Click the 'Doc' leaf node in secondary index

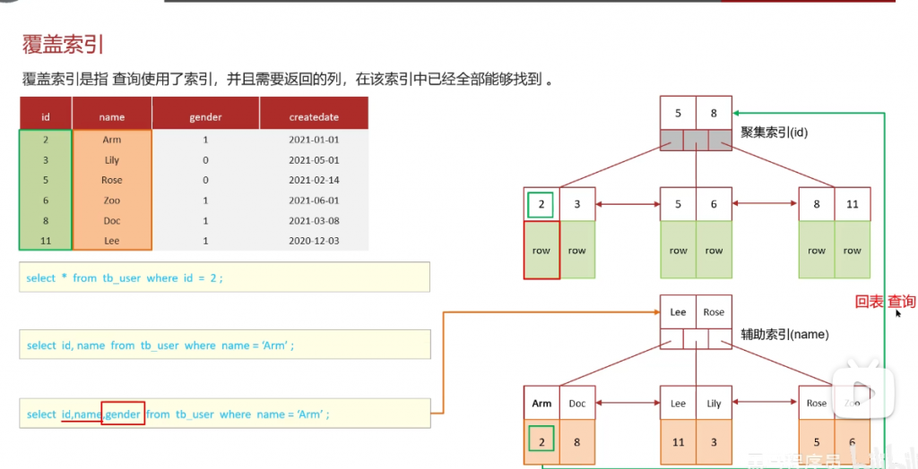point(577,403)
